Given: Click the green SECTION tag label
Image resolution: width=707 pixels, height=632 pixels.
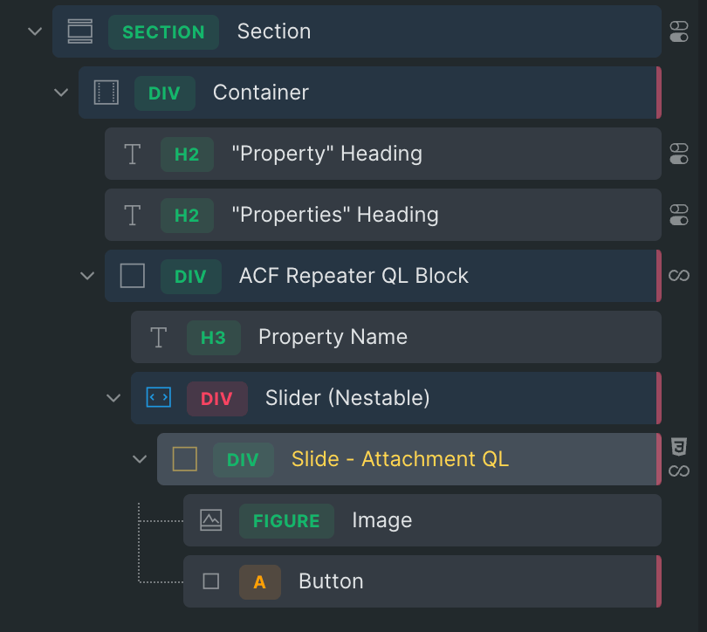Looking at the screenshot, I should coord(163,32).
